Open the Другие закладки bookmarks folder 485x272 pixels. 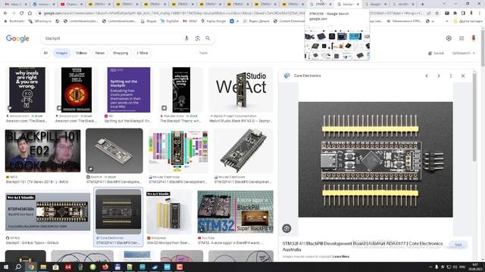coord(468,21)
